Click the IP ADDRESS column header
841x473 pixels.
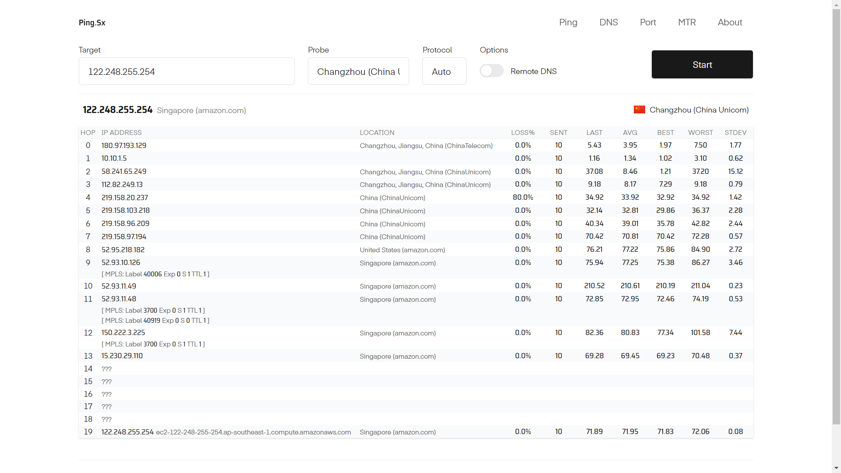pos(121,133)
